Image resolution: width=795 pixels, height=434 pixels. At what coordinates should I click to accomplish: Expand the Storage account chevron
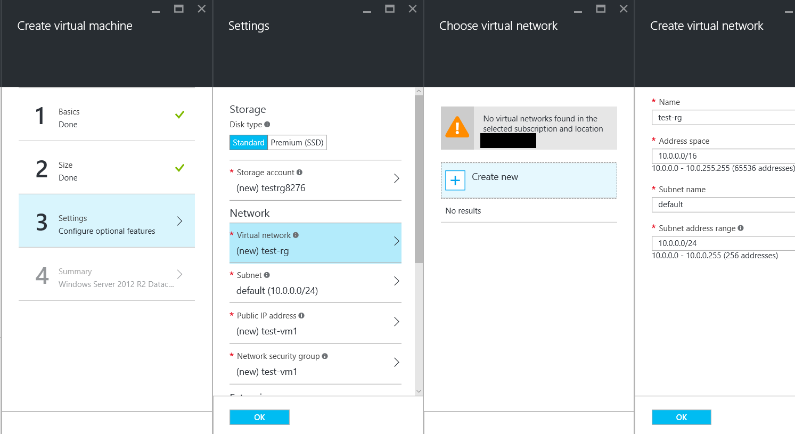396,178
